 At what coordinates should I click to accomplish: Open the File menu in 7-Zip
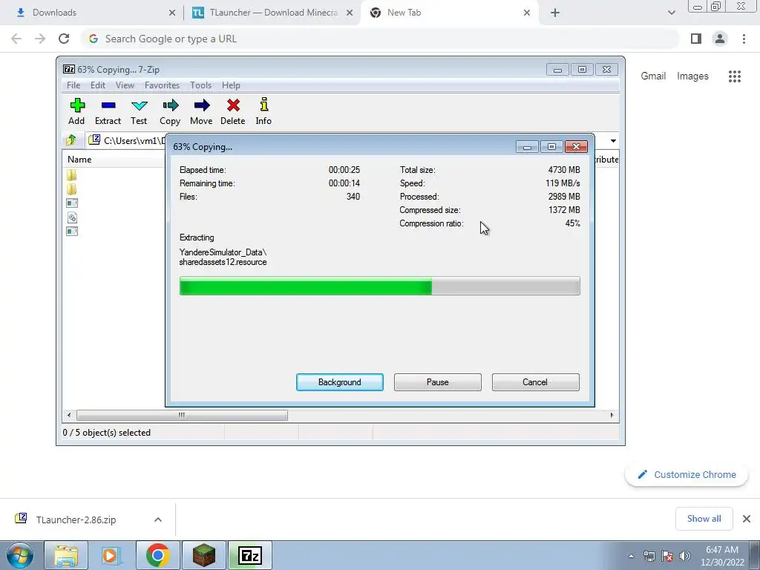pos(73,85)
